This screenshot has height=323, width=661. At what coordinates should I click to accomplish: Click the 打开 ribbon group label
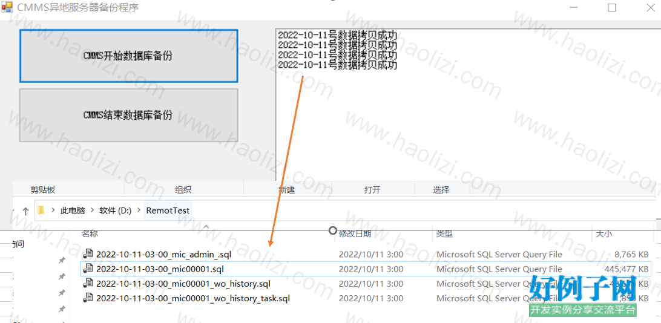tap(372, 190)
